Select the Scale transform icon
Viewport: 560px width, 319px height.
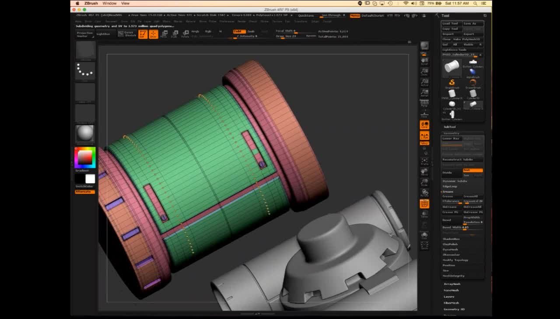174,34
